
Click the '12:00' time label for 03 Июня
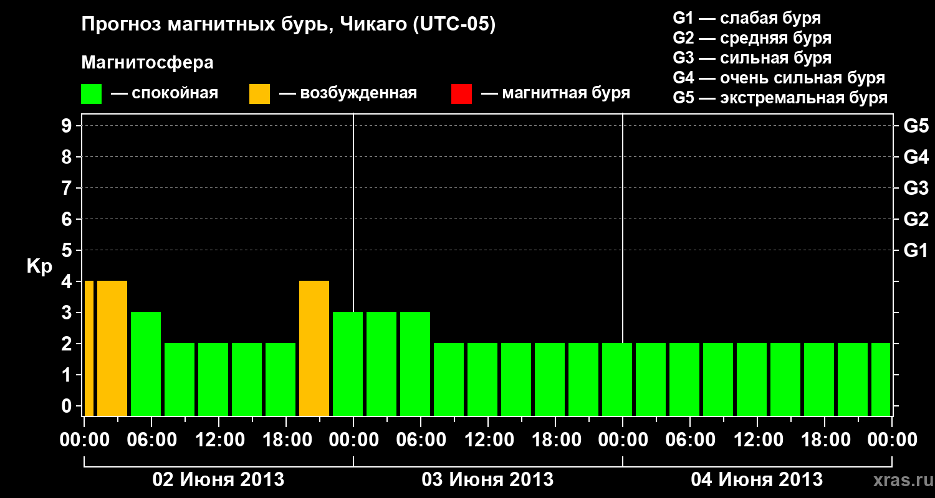coord(488,439)
